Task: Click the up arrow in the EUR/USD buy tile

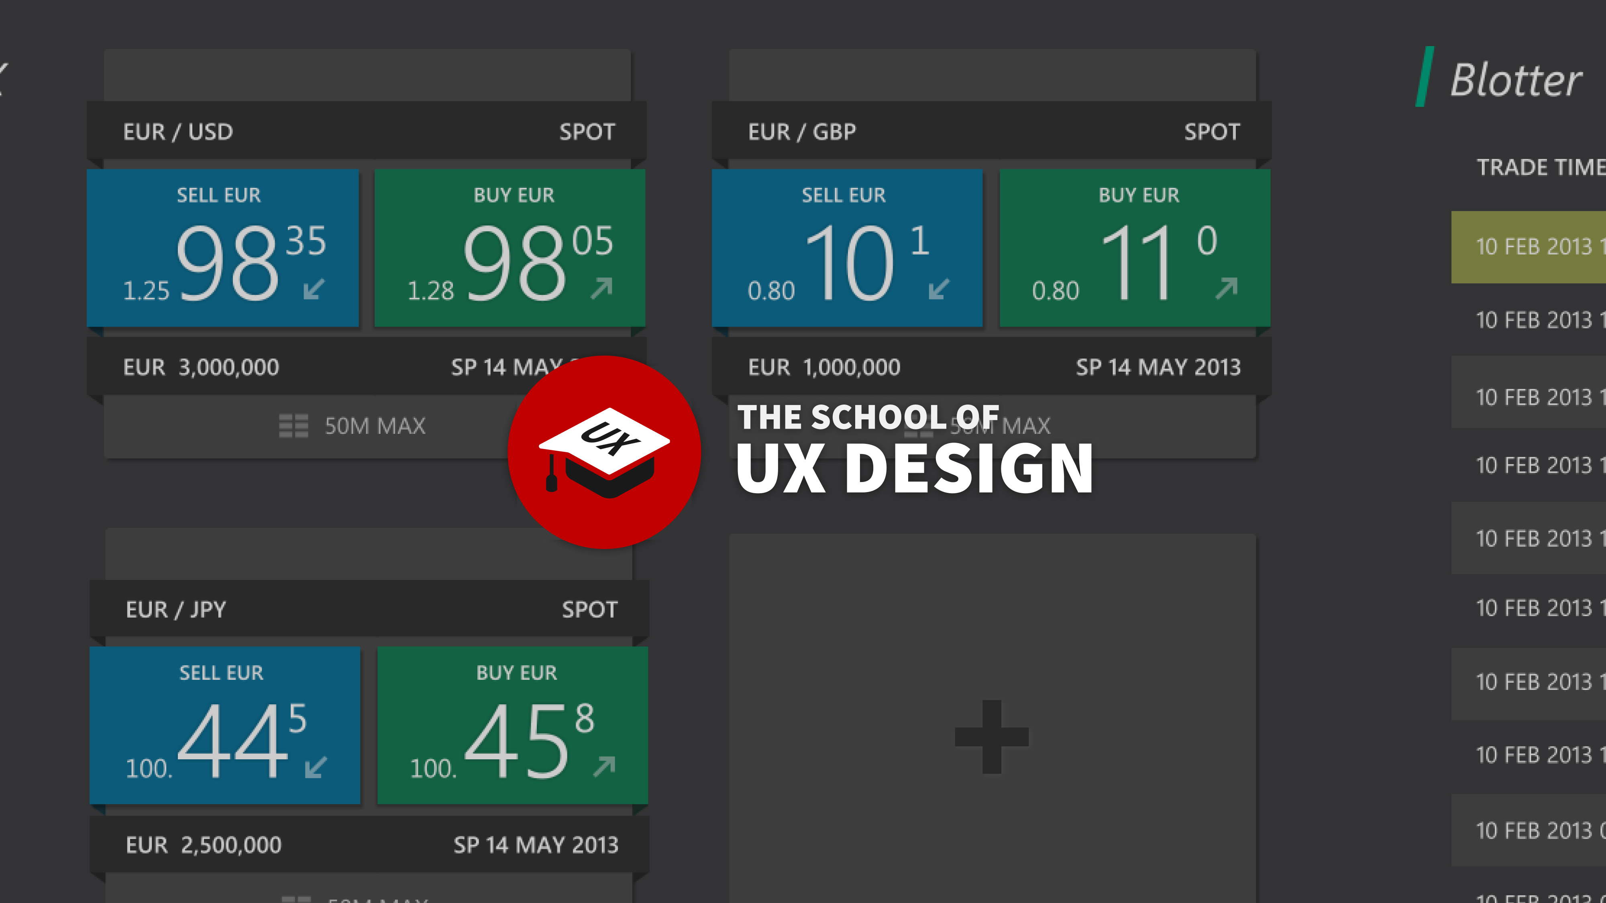Action: (x=602, y=288)
